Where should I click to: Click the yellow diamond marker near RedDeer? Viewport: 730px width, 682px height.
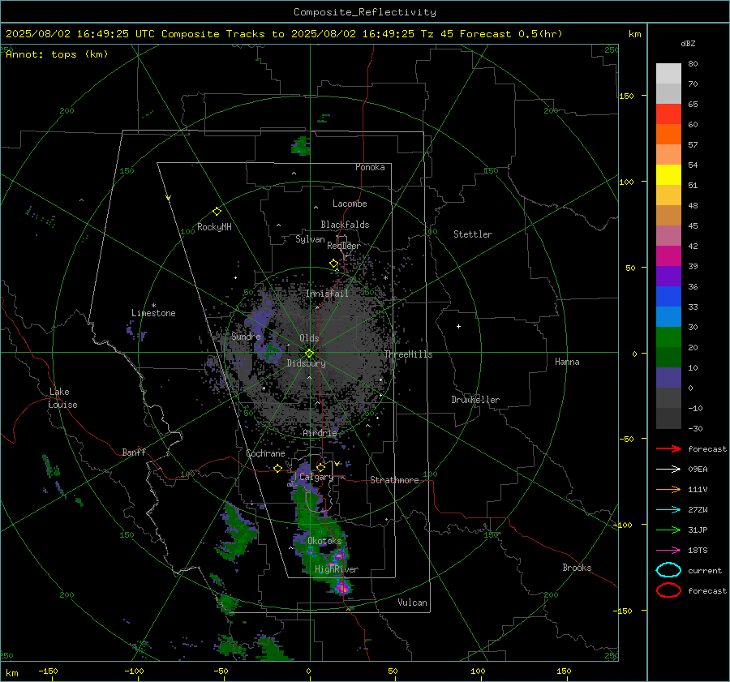[x=334, y=264]
